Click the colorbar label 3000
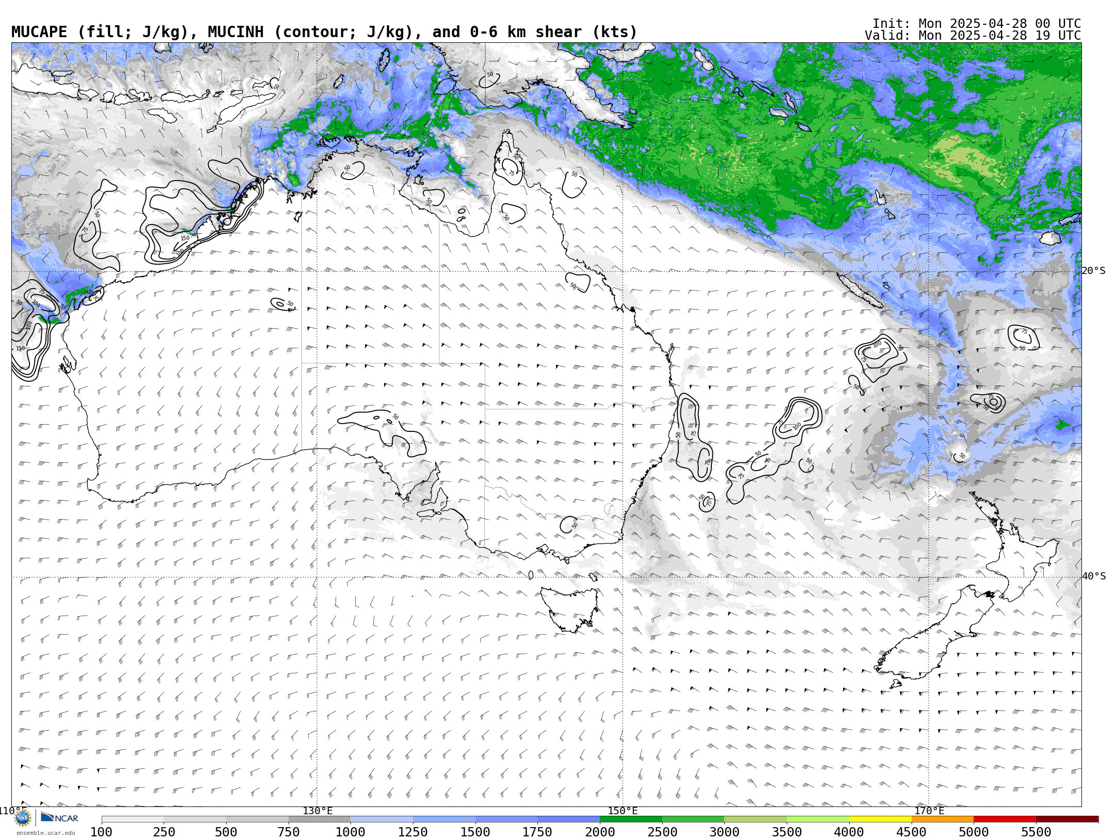Screen dimensions: 1115x839 tap(724, 832)
